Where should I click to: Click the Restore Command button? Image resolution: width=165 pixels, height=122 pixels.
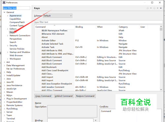click(x=85, y=96)
